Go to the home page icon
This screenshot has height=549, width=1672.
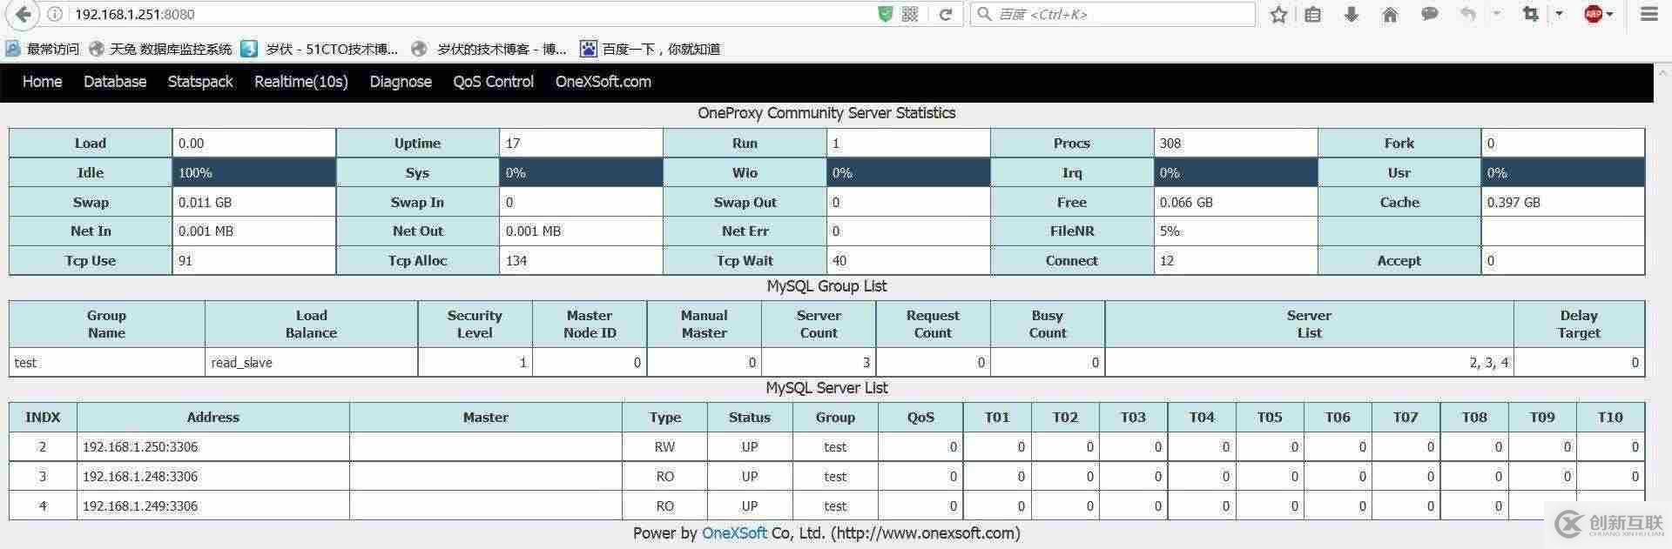[x=1390, y=14]
